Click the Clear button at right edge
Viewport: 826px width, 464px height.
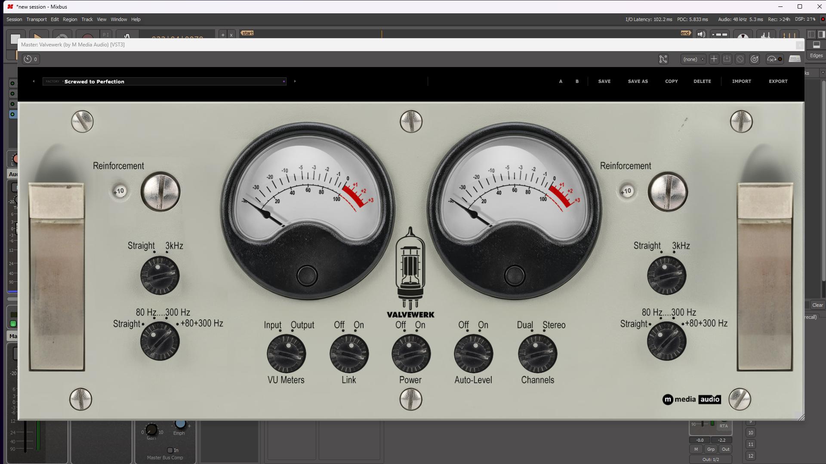pyautogui.click(x=817, y=305)
